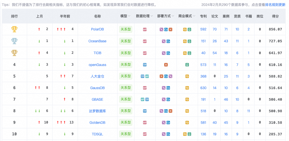Open the TiDB database link
The image size is (289, 141).
97,53
